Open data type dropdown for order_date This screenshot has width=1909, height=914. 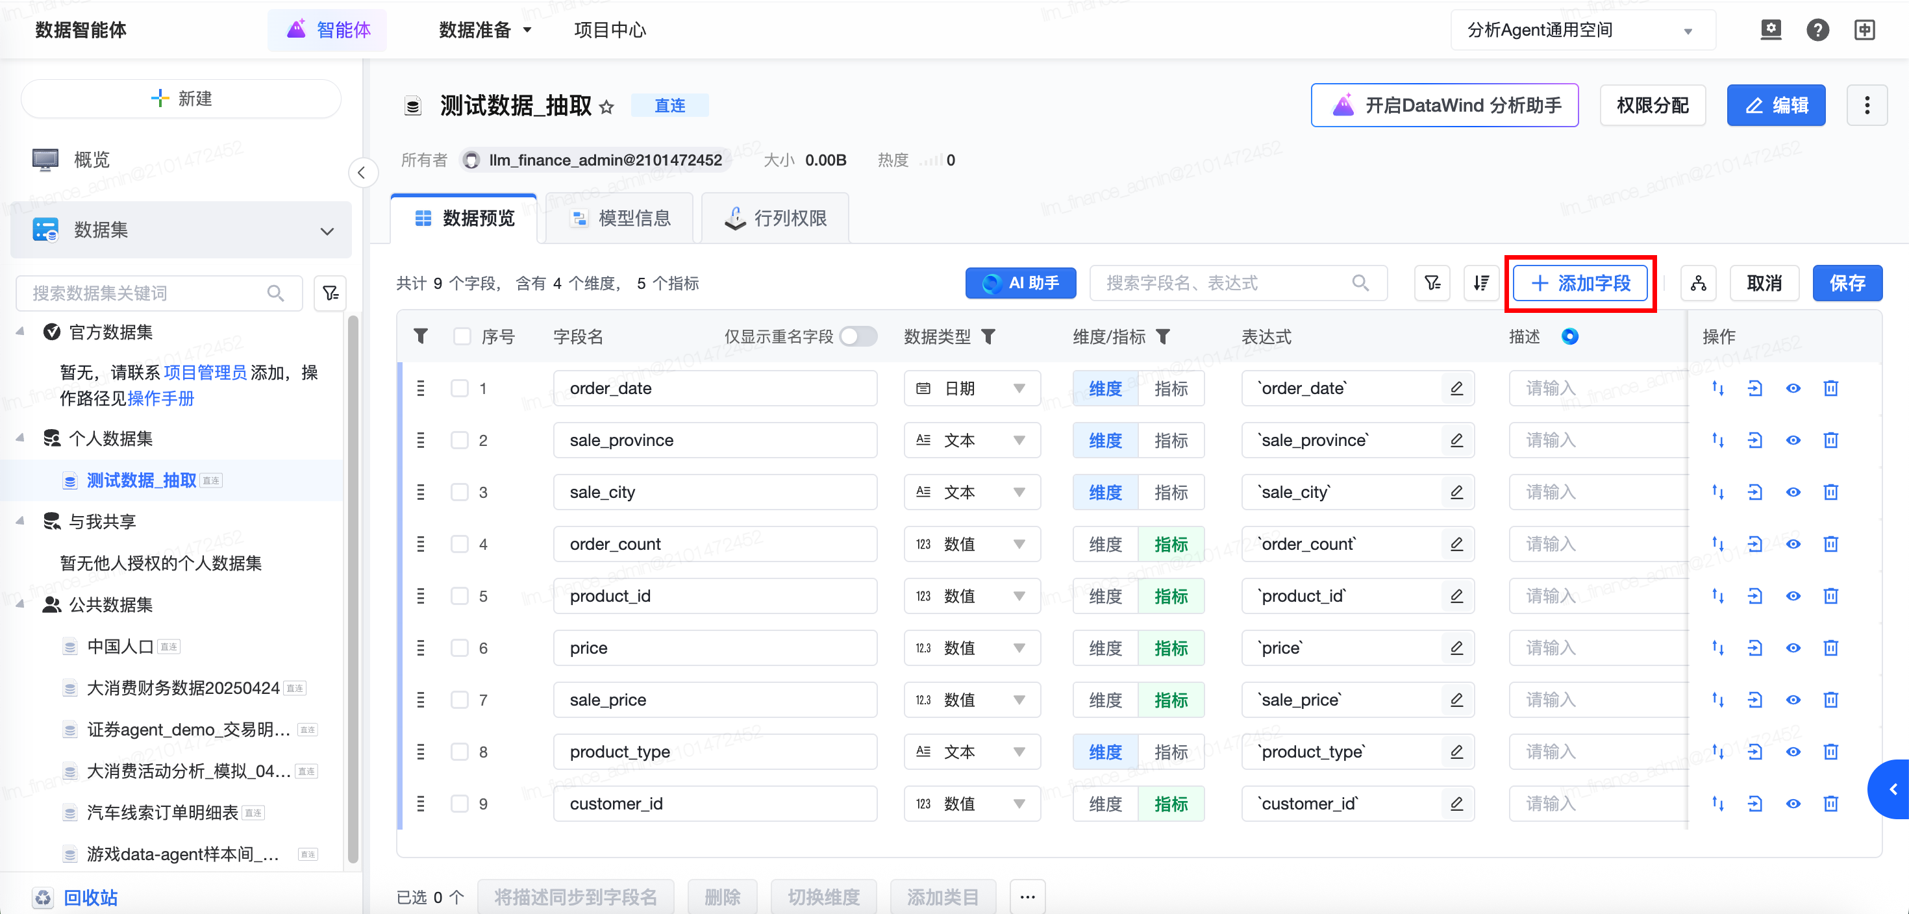click(x=971, y=388)
